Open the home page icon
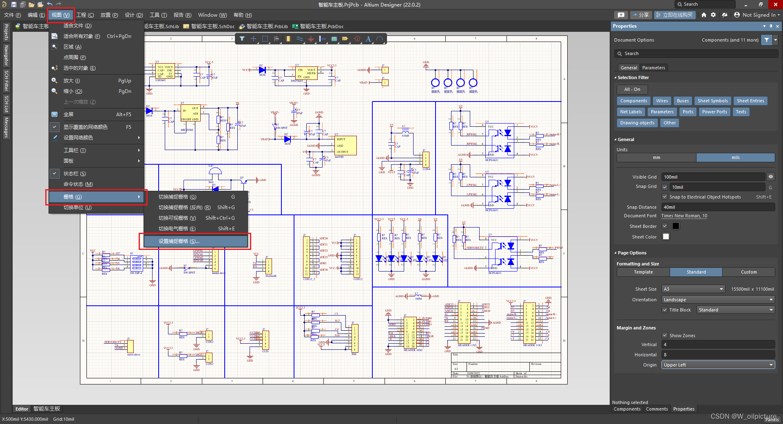 (x=704, y=15)
